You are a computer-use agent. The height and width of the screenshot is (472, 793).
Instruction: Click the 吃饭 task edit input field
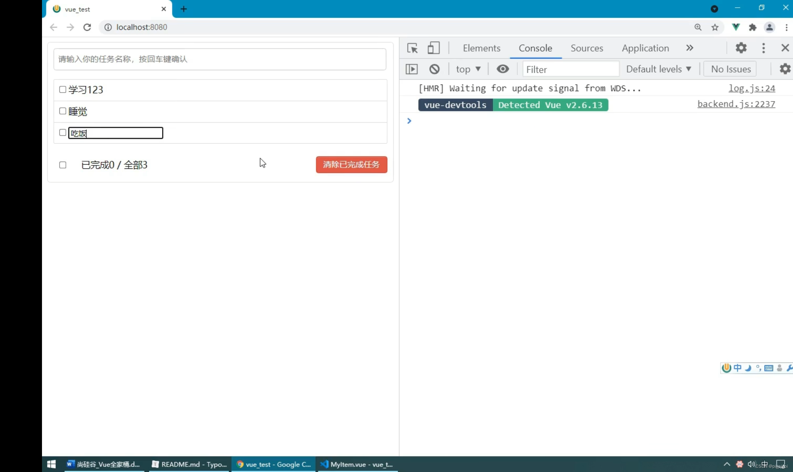pos(115,133)
